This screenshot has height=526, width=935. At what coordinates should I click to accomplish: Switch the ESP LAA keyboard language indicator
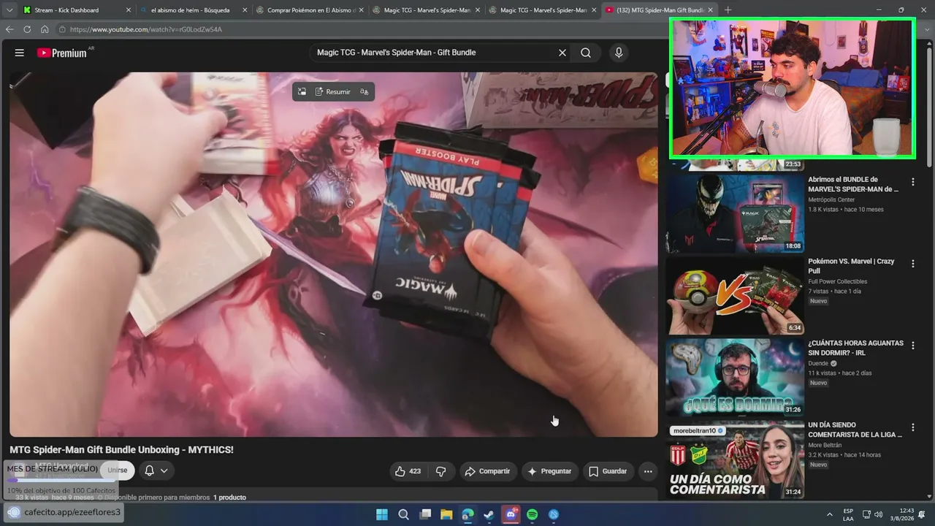(x=848, y=514)
